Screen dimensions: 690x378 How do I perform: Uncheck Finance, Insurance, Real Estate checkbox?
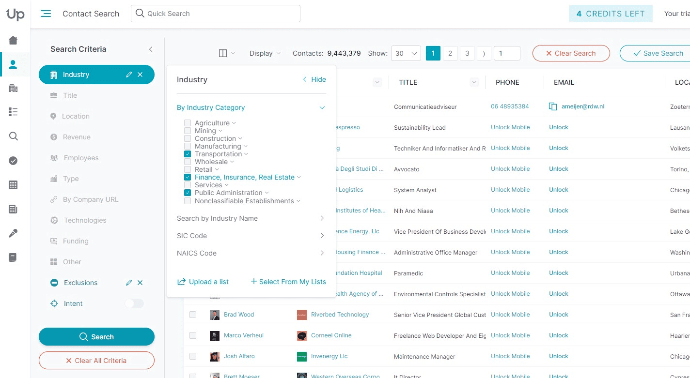[188, 177]
